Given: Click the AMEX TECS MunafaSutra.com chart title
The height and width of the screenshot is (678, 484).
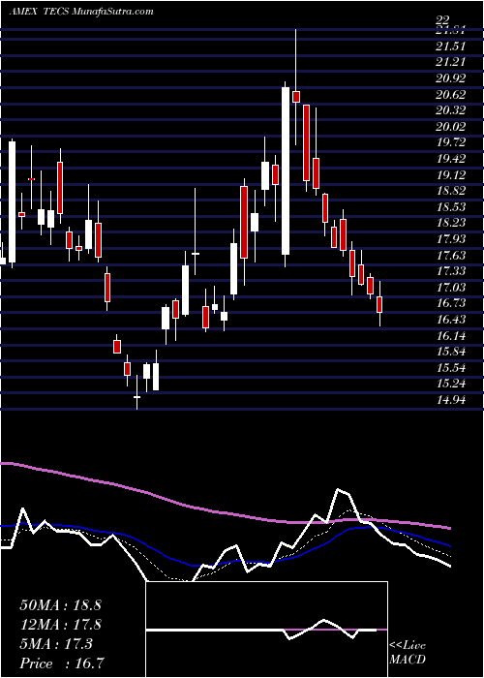Looking at the screenshot, I should [80, 12].
